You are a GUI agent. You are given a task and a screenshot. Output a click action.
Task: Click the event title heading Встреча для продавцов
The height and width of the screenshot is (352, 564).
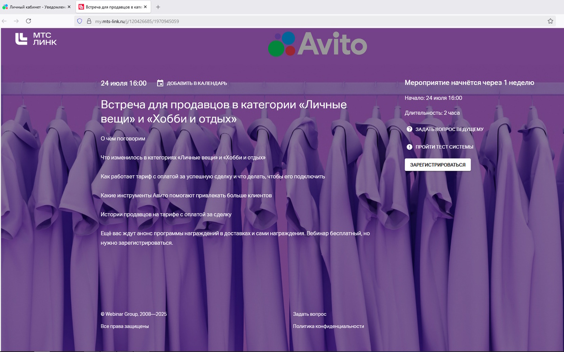click(224, 112)
